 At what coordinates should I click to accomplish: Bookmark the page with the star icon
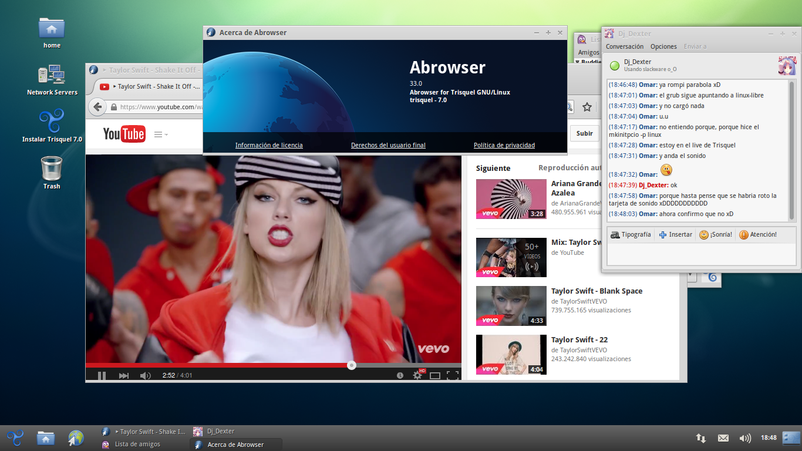pyautogui.click(x=587, y=107)
